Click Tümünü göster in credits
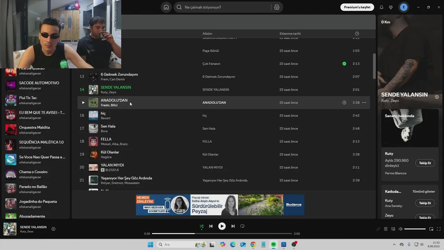This screenshot has width=444, height=250. pos(424,192)
